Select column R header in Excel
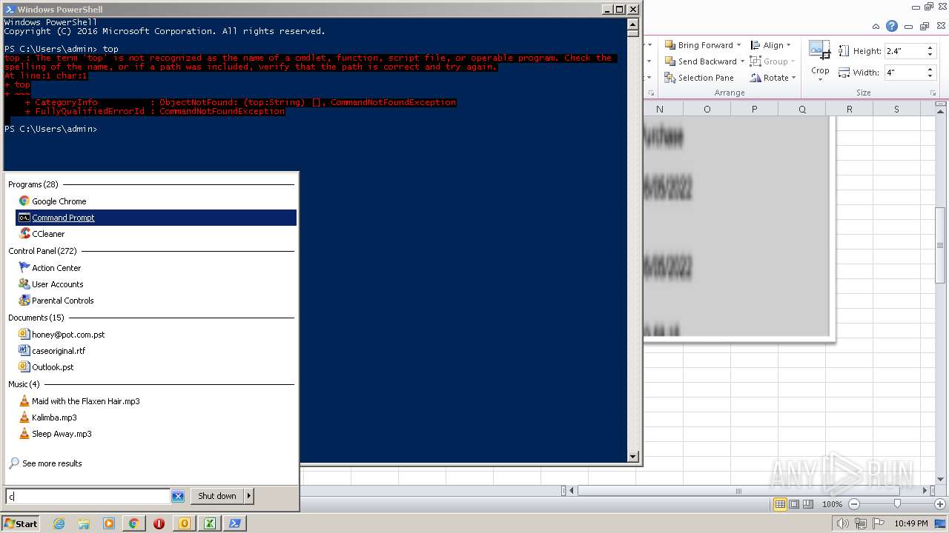949x533 pixels. click(849, 109)
